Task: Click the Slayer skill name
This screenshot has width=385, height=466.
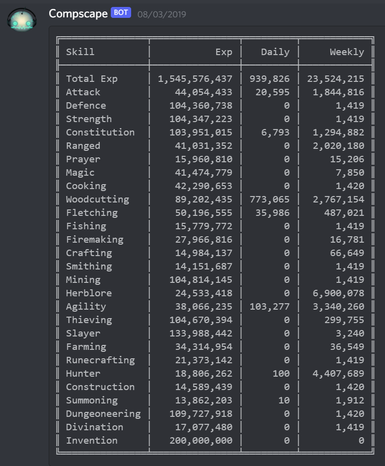Action: (83, 333)
